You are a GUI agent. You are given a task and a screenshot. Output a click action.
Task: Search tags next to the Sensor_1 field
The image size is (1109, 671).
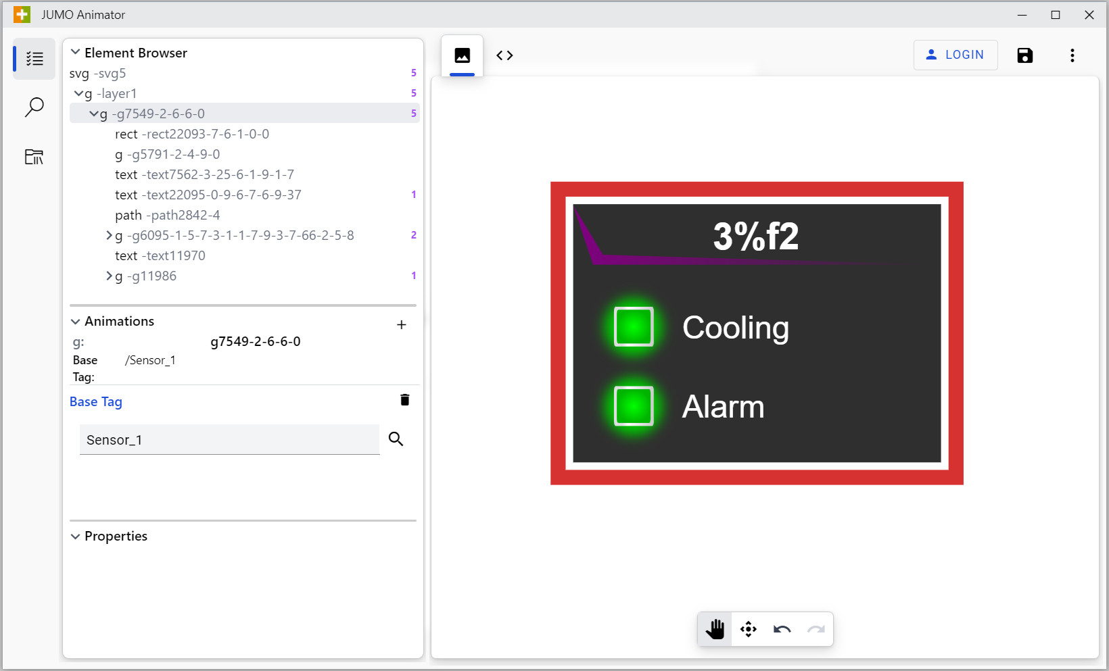396,439
